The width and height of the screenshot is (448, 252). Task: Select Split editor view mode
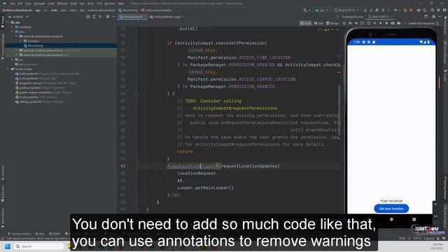318,23
